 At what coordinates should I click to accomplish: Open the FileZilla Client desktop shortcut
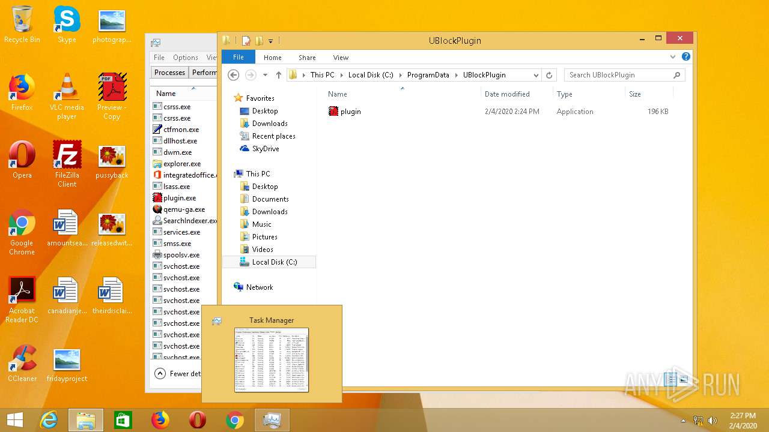point(67,164)
